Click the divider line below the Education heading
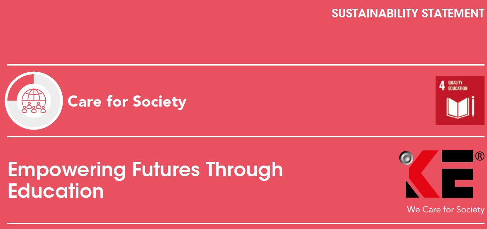 click(246, 223)
